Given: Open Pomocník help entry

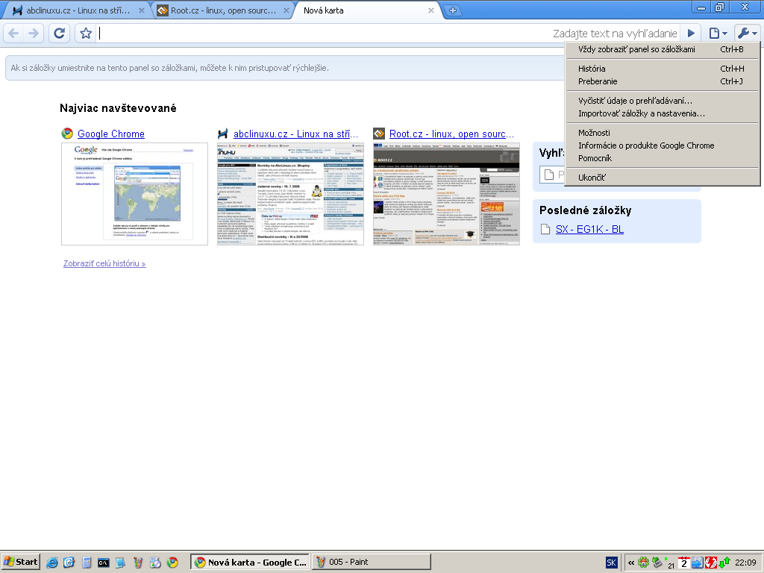Looking at the screenshot, I should point(663,158).
